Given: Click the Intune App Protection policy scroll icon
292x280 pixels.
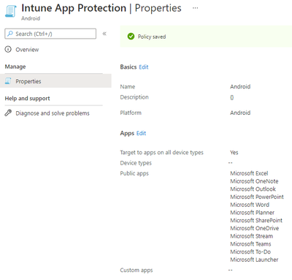Looking at the screenshot, I should [11, 11].
